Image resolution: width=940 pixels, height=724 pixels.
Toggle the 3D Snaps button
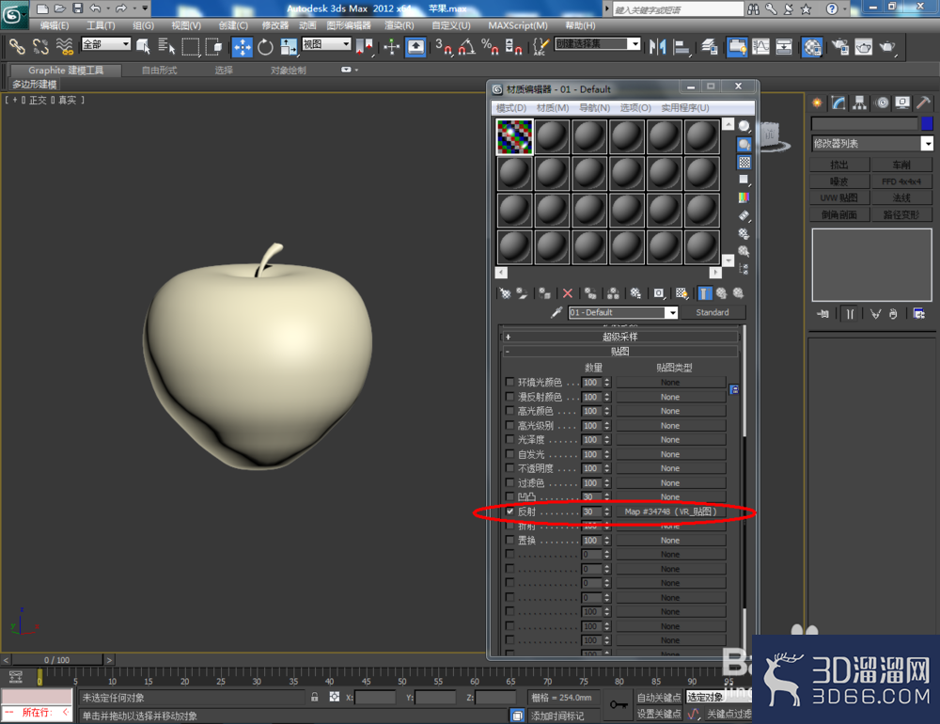(443, 47)
